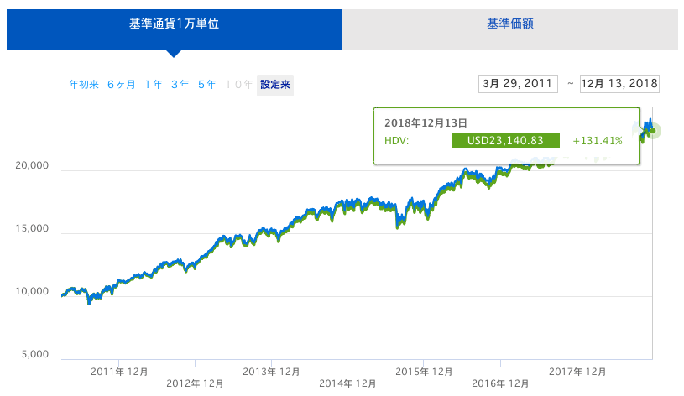Click the 2018年12月13日 tooltip date heading
684x396 pixels.
(x=420, y=122)
